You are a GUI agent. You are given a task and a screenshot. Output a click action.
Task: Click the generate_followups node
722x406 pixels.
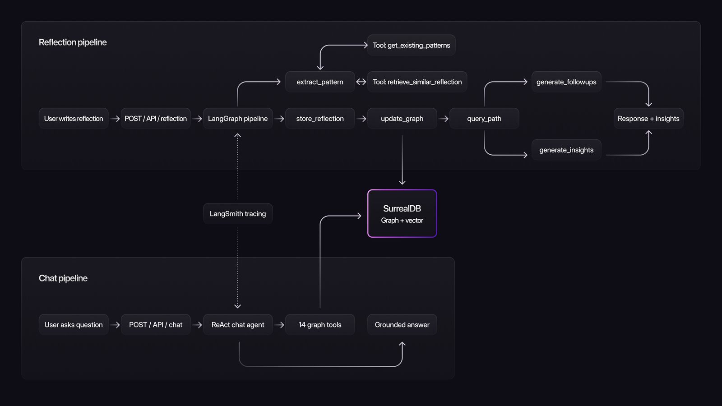(566, 82)
